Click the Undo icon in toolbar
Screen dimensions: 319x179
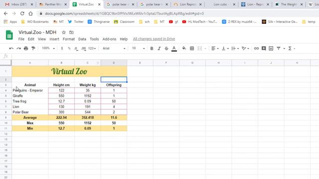[11, 48]
